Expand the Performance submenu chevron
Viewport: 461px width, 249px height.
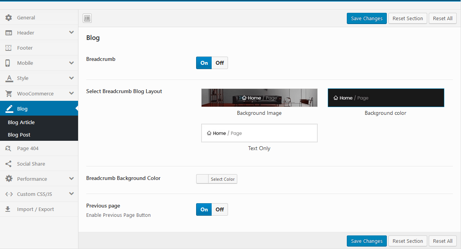(x=71, y=178)
